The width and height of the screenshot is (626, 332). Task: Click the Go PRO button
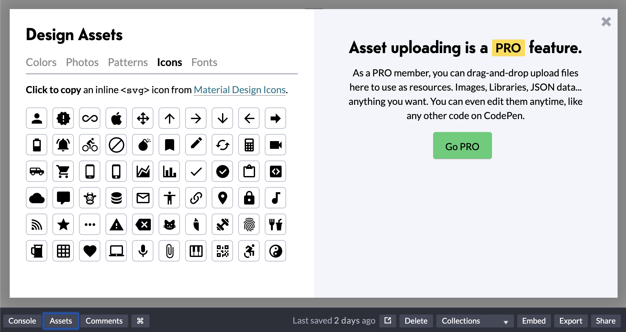[x=462, y=146]
